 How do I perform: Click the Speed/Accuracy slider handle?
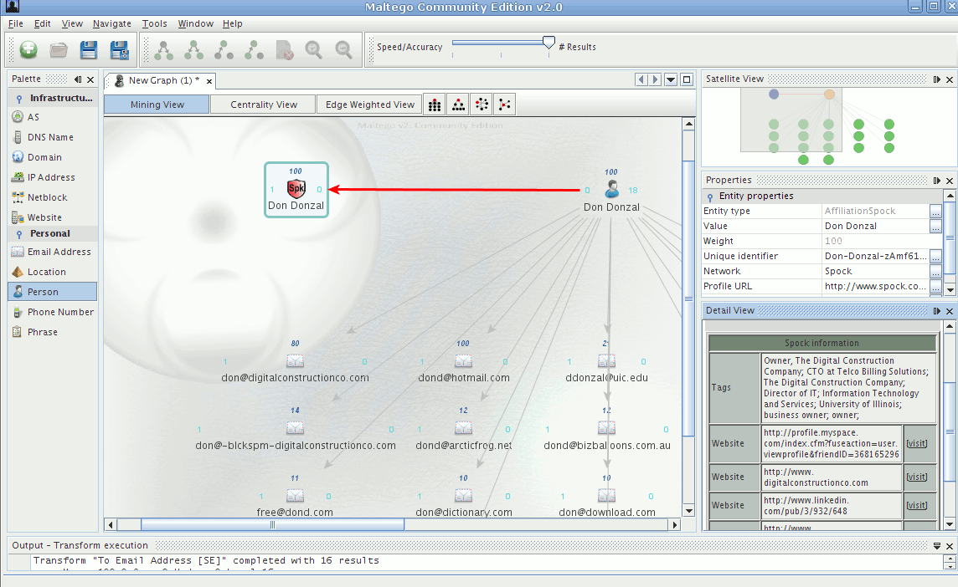point(549,43)
